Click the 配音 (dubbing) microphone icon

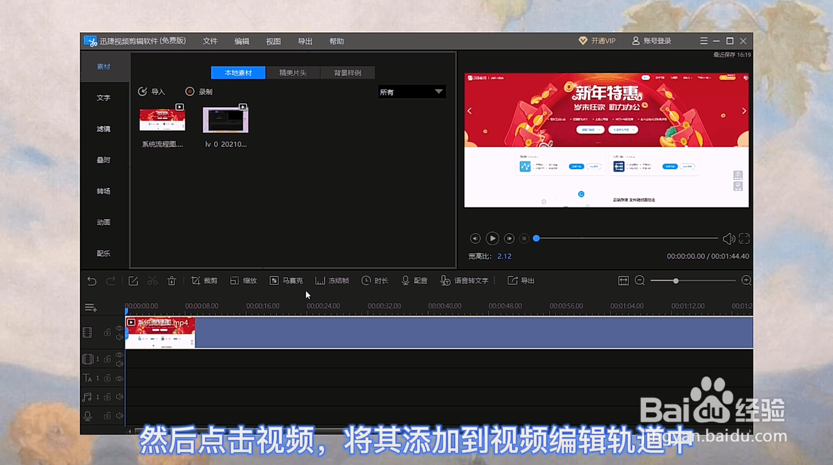coord(406,280)
